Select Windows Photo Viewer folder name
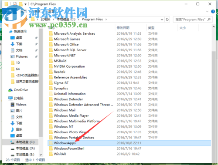218x165 pixels. coord(71,132)
